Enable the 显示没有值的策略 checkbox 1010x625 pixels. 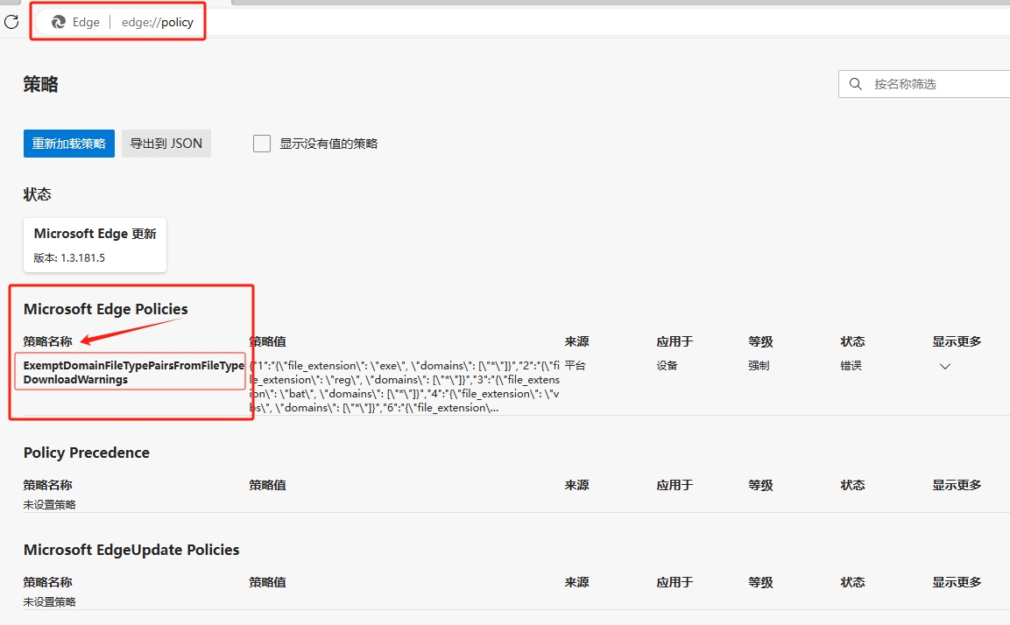point(262,144)
